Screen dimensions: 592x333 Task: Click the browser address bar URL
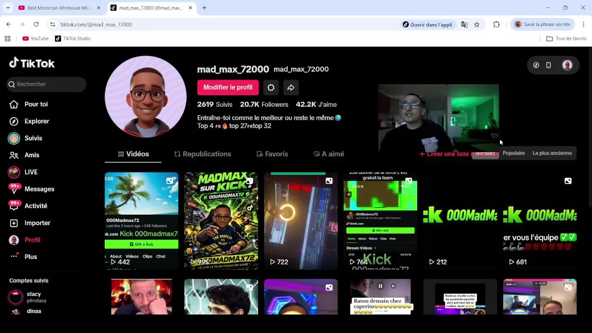pyautogui.click(x=96, y=25)
